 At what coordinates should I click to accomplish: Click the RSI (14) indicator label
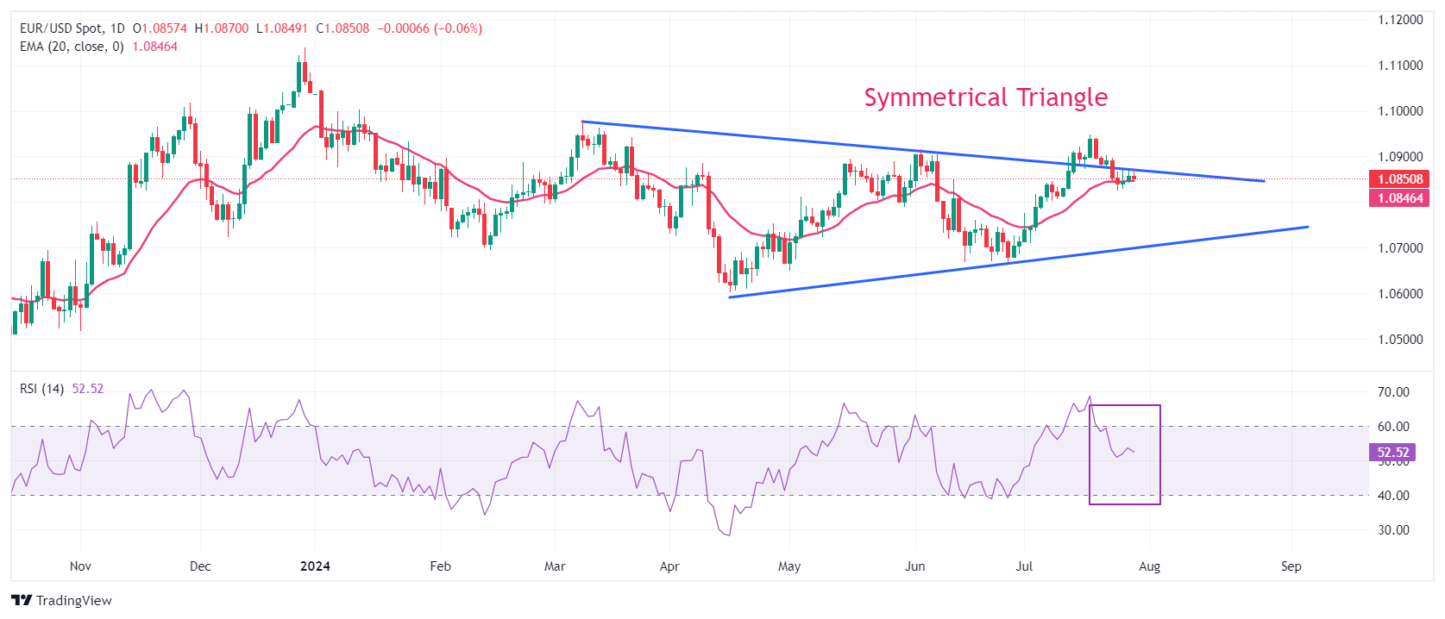click(x=41, y=389)
